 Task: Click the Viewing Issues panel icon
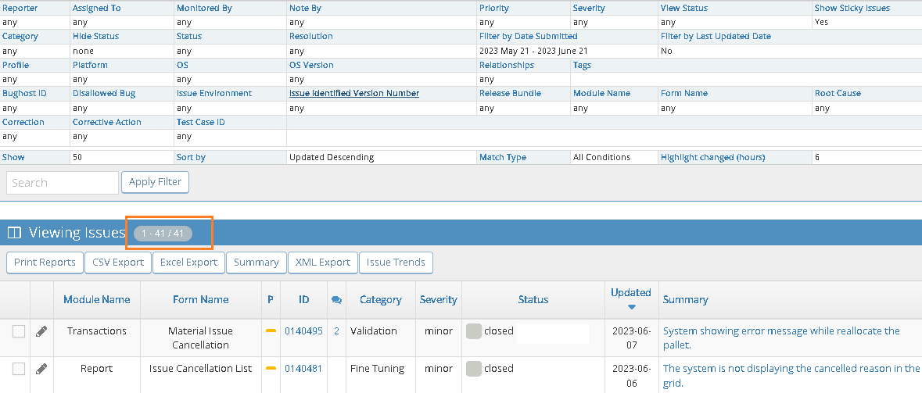click(14, 233)
